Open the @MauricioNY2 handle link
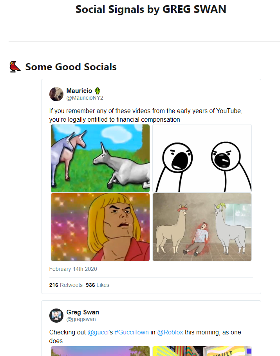 tap(85, 98)
